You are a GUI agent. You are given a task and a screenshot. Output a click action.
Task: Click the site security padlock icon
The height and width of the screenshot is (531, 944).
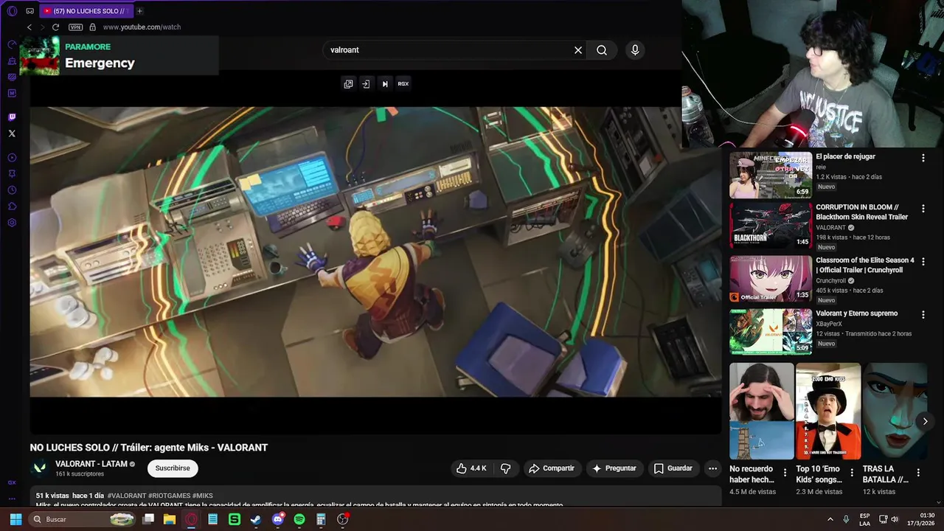pyautogui.click(x=92, y=27)
